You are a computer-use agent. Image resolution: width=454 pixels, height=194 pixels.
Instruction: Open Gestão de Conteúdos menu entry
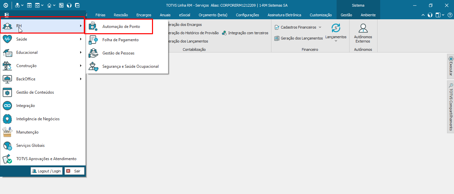pyautogui.click(x=43, y=92)
